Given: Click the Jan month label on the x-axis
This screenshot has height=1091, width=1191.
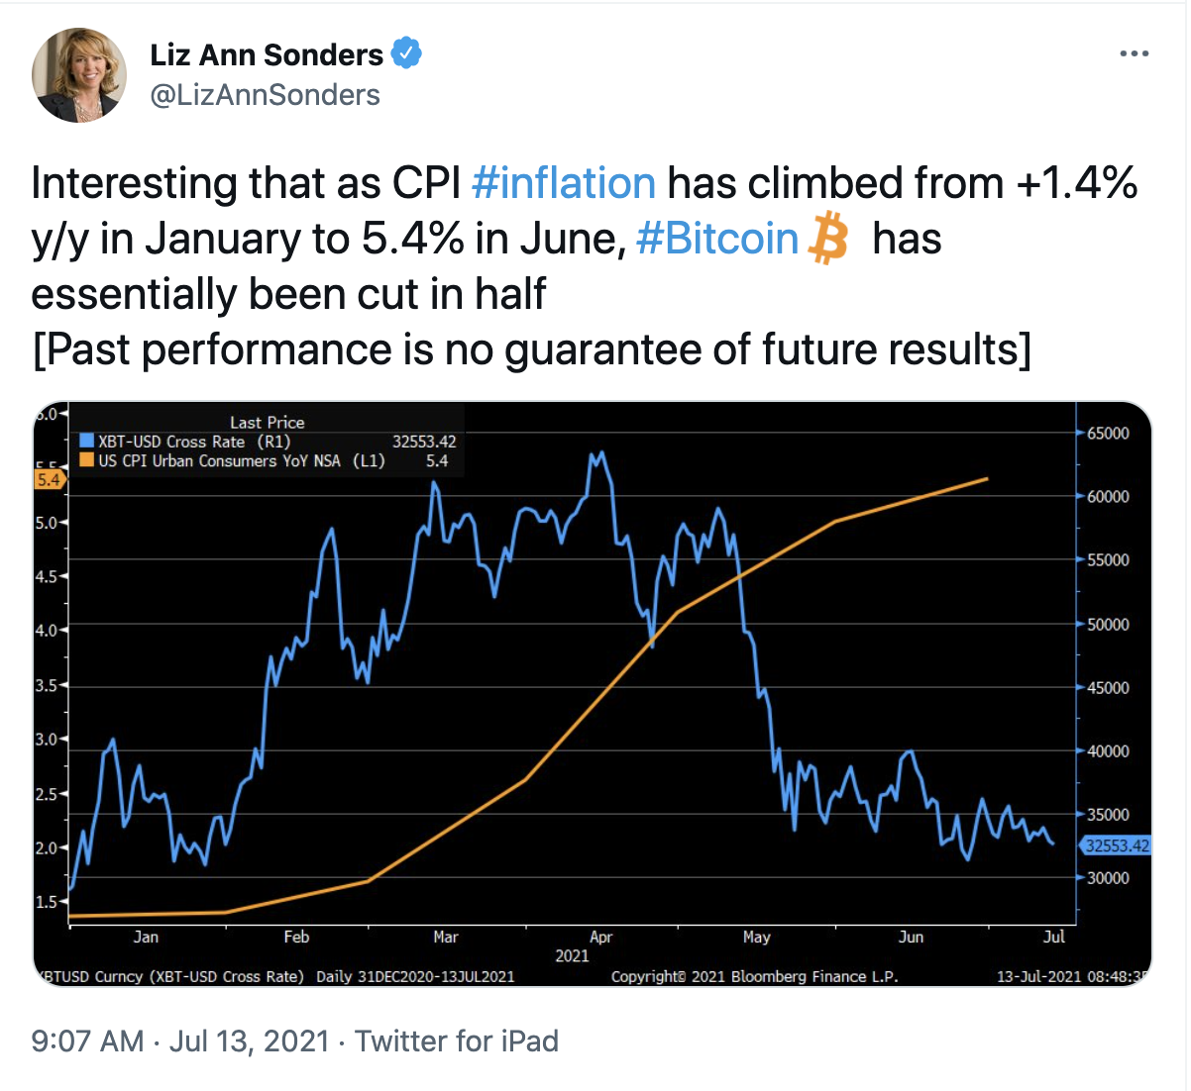Looking at the screenshot, I should pyautogui.click(x=146, y=937).
